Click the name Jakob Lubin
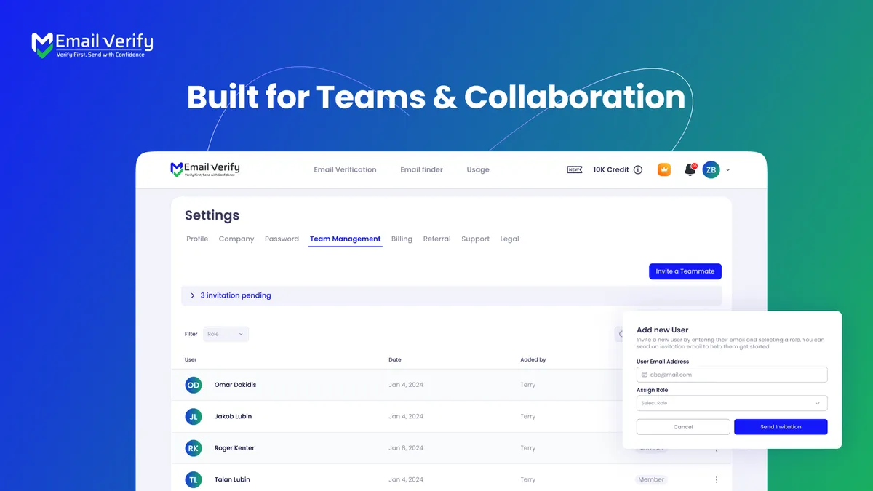Viewport: 873px width, 491px height. tap(233, 417)
